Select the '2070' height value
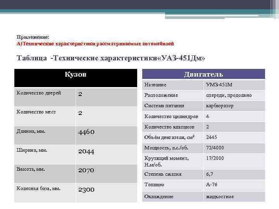The image size is (279, 209). [86, 170]
